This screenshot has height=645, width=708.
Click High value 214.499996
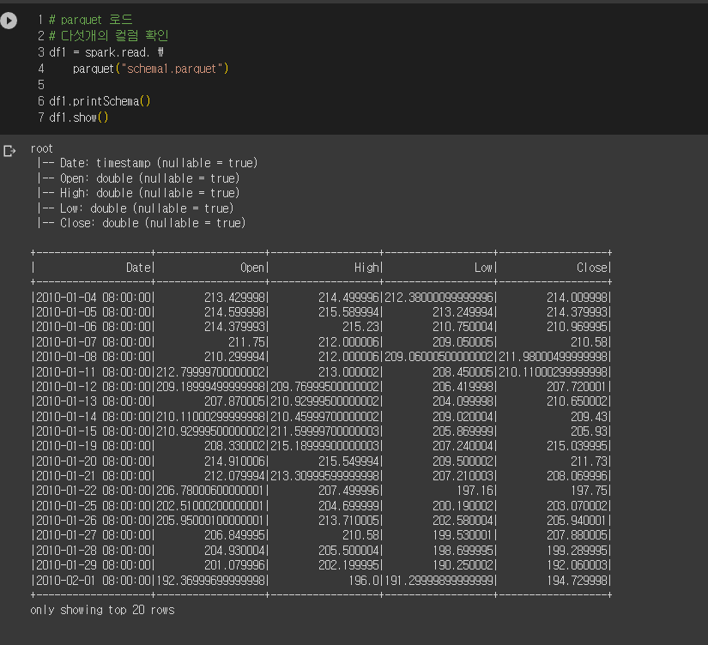(x=348, y=298)
